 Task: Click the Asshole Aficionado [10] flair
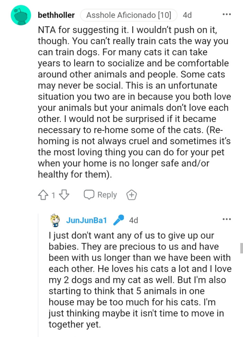(129, 15)
